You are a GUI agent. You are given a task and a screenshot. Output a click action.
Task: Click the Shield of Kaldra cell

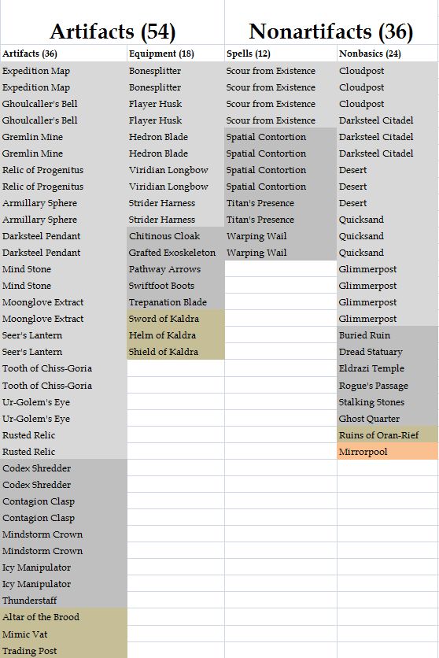click(175, 352)
